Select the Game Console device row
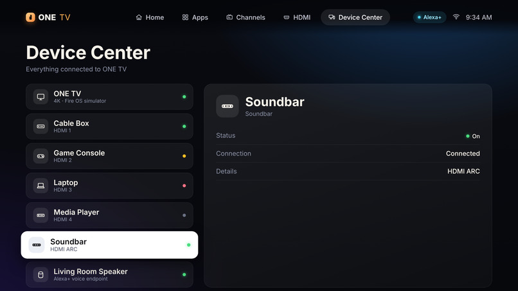 pyautogui.click(x=109, y=156)
